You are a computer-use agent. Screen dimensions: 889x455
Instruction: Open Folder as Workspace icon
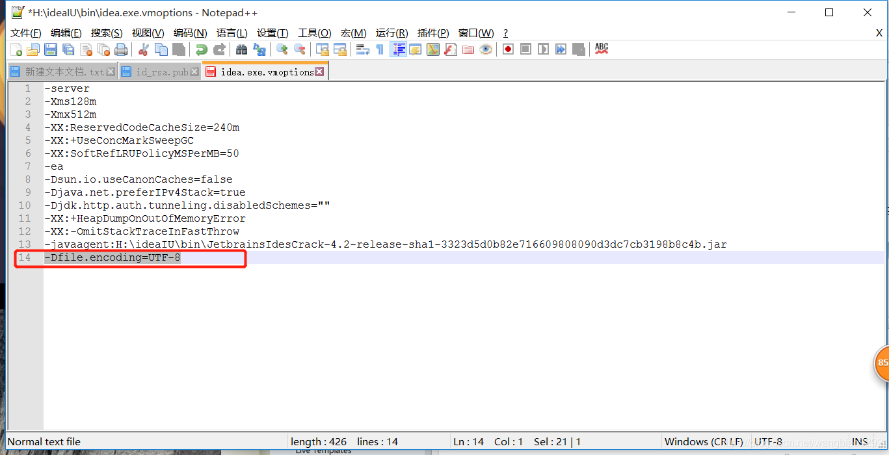point(468,49)
